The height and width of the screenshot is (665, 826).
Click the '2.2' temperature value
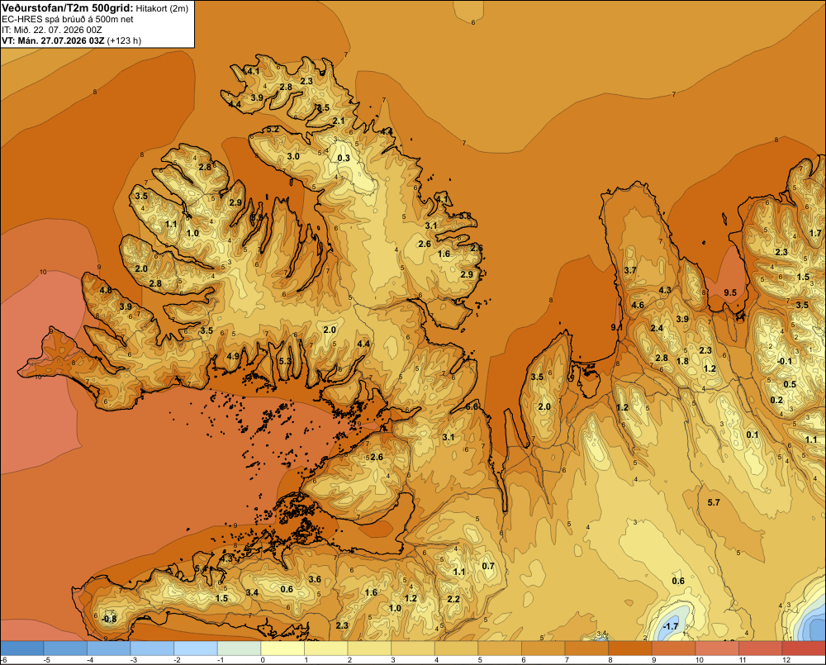[453, 599]
